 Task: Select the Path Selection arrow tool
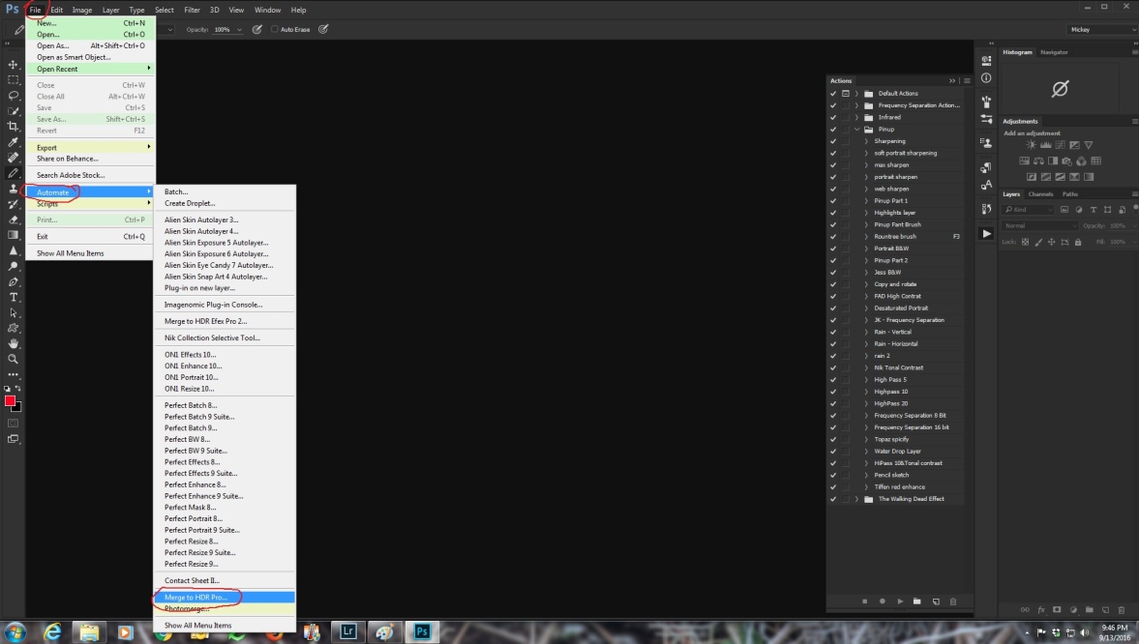coord(14,313)
